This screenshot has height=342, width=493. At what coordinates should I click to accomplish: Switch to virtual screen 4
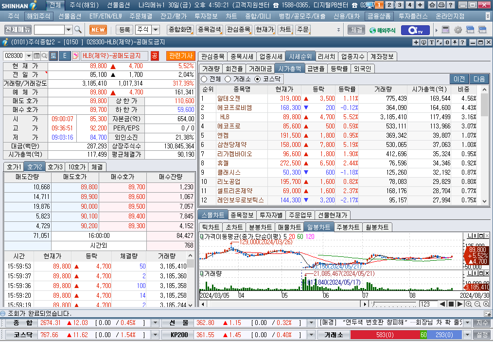coord(410,5)
